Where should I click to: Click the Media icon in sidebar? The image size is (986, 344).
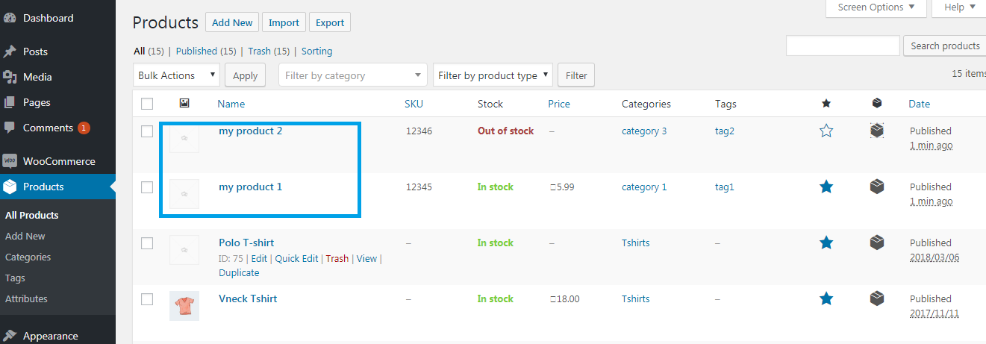click(x=10, y=77)
